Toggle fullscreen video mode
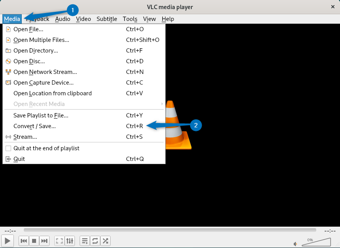The image size is (340, 248). (59, 240)
